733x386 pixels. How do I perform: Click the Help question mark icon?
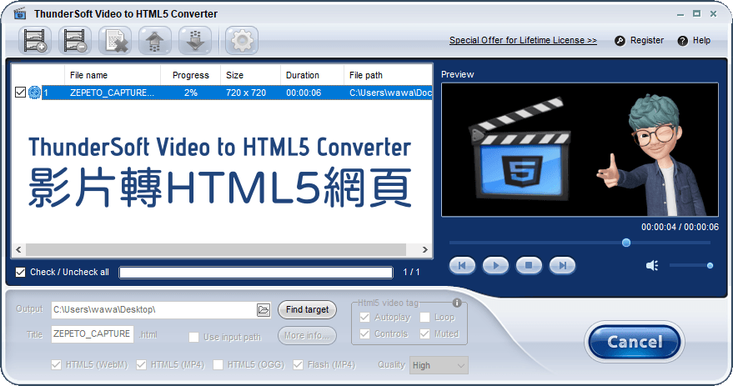point(682,41)
